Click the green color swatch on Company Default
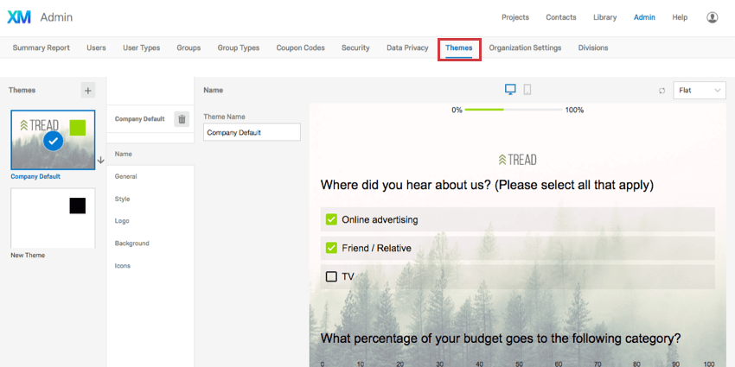Viewport: 735px width, 367px height. pos(77,127)
